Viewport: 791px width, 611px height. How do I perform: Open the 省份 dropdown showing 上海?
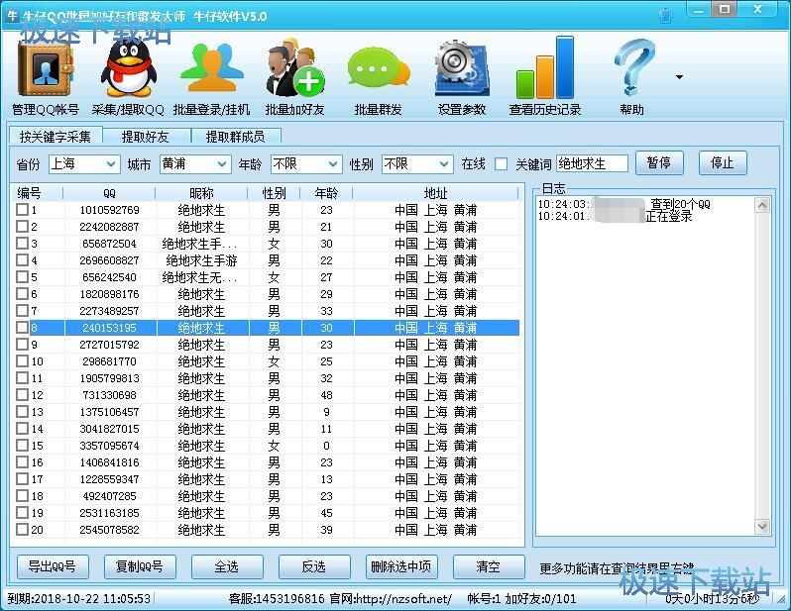point(84,163)
